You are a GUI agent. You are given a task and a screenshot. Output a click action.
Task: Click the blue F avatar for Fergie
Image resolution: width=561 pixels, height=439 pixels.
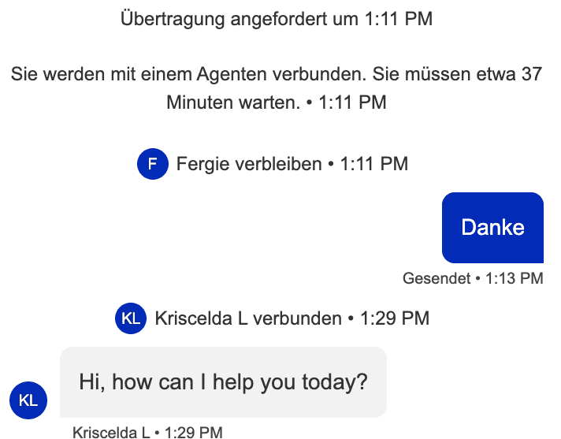click(x=153, y=164)
